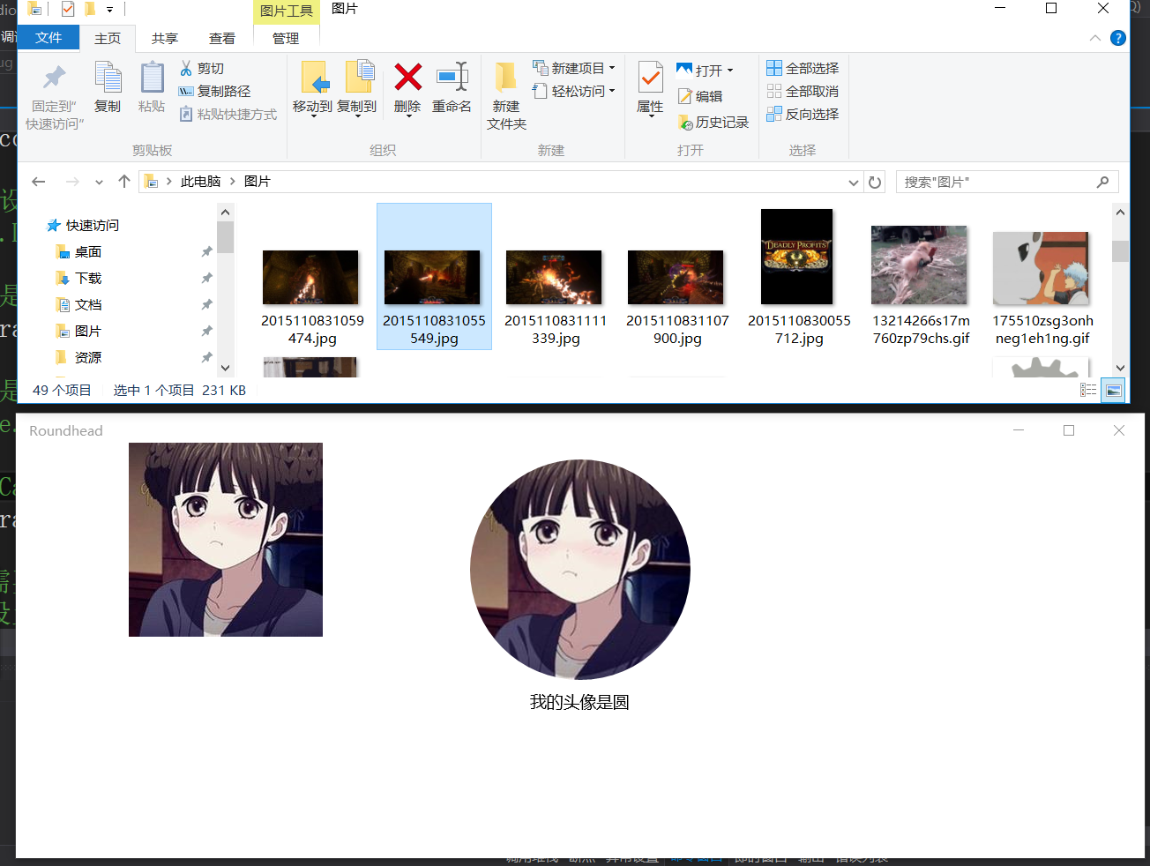Switch to the 查看 tab

(222, 38)
